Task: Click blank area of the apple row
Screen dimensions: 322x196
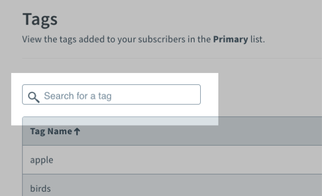Action: click(185, 160)
